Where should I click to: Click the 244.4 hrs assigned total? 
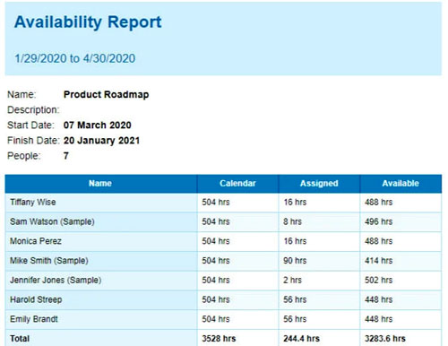[301, 339]
